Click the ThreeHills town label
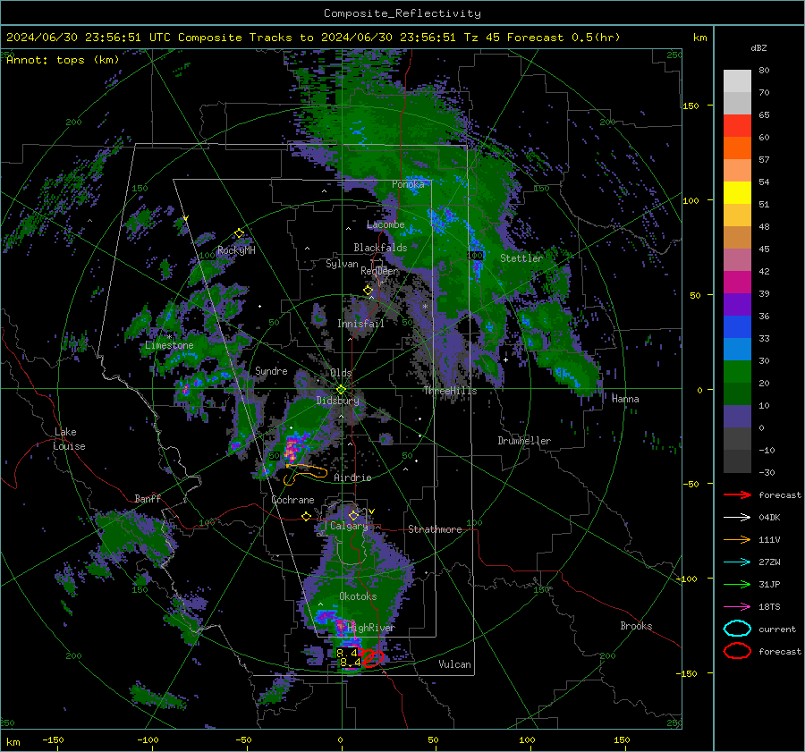 click(450, 391)
